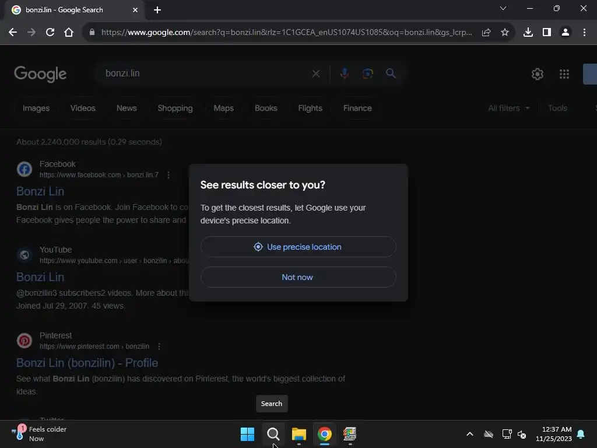
Task: Open Bonzi Lin YouTube result
Action: click(40, 277)
